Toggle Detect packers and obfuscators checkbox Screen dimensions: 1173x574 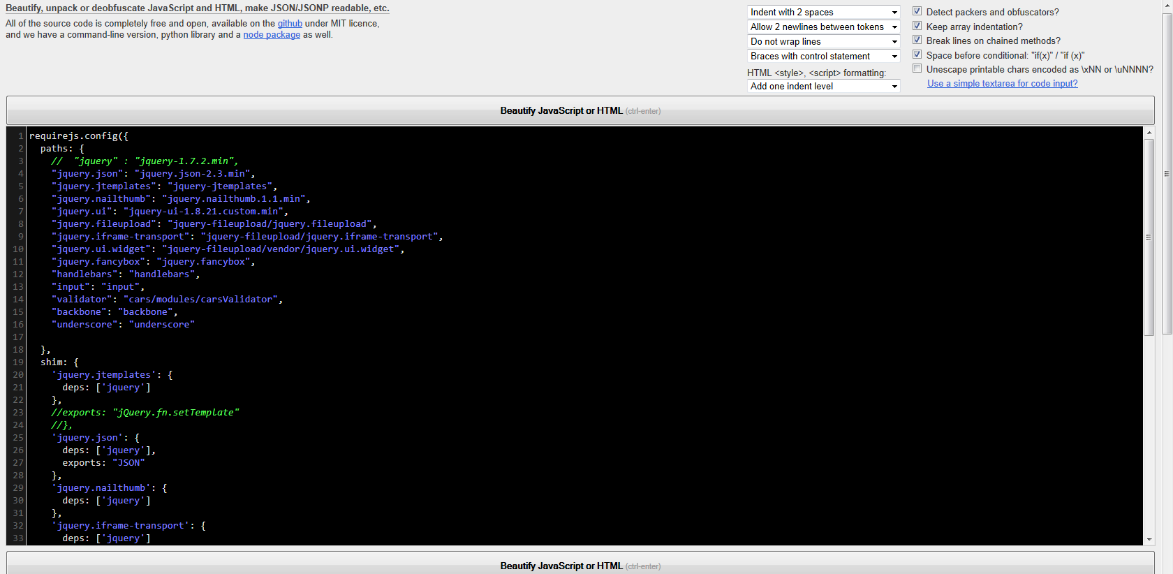(x=917, y=12)
